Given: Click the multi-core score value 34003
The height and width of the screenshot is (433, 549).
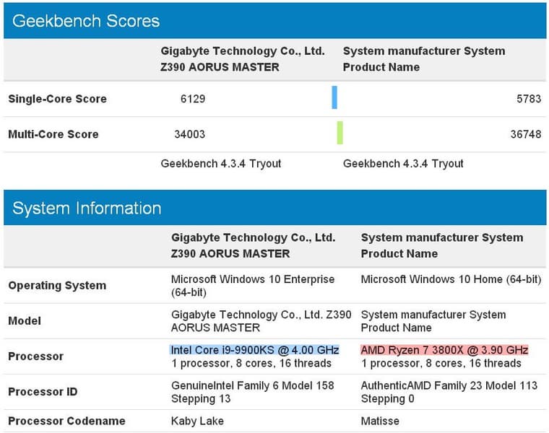Looking at the screenshot, I should (189, 134).
